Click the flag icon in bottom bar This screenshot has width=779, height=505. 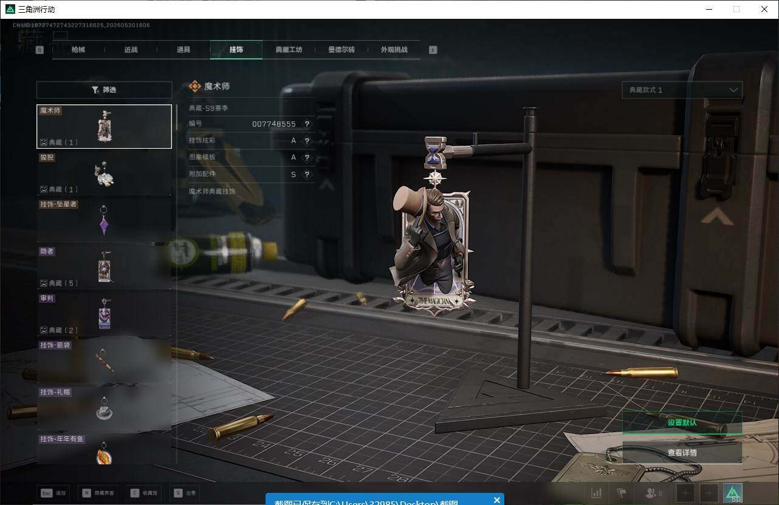click(x=622, y=493)
